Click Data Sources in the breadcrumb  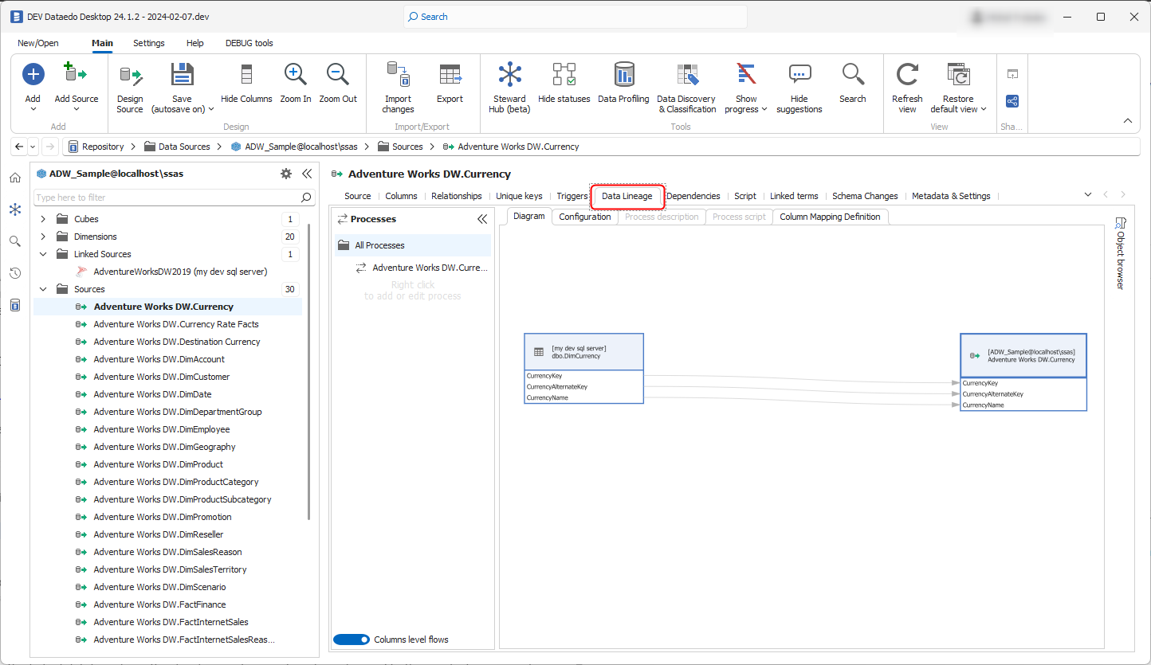[184, 147]
